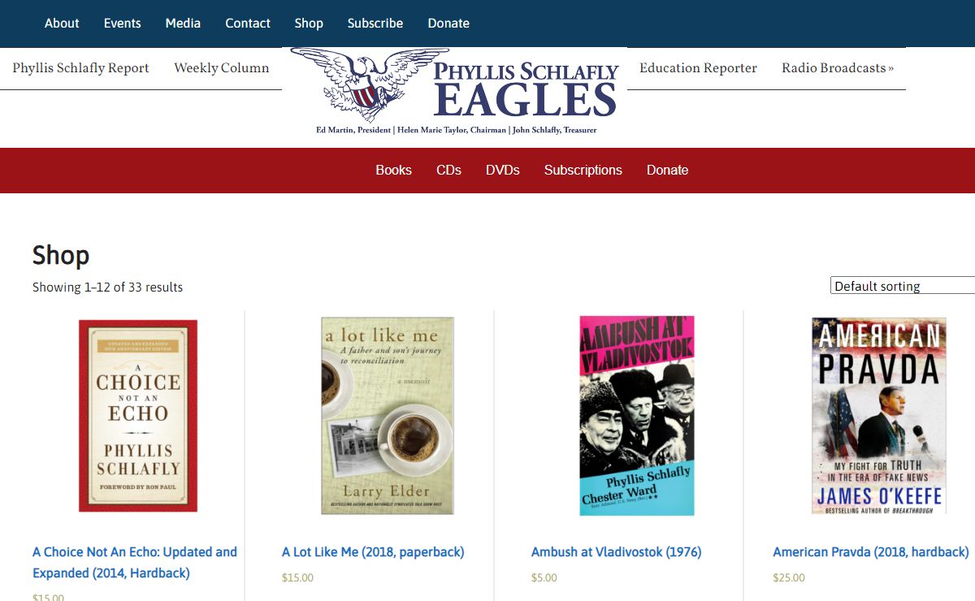
Task: Open the Phyllis Schlafly Report link
Action: [x=80, y=68]
